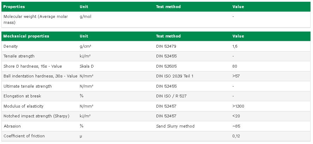313x144 pixels.
Task: Click the Notched impact strength (Sharpy) label
Action: click(x=36, y=116)
